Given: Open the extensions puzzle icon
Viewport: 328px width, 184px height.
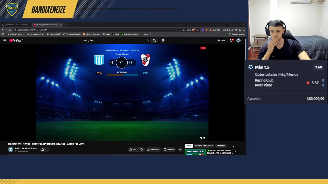Looking at the screenshot, I should (x=214, y=30).
